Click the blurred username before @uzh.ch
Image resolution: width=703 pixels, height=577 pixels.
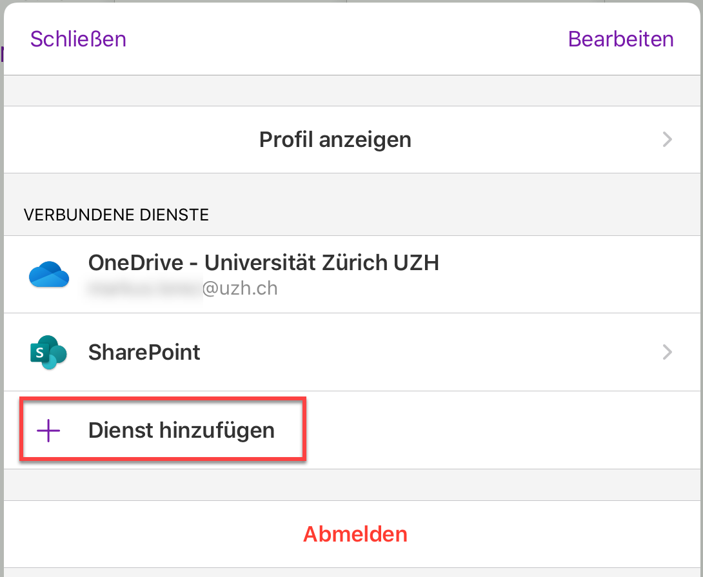[x=144, y=288]
